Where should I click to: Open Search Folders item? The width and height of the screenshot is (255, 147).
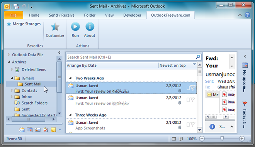[x=31, y=103]
